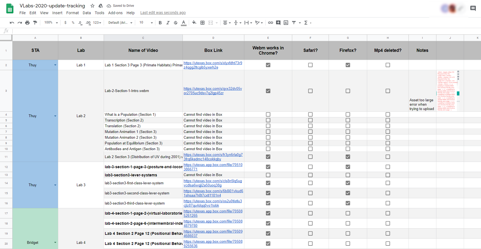The image size is (481, 249).
Task: Open Box link ending 5261265
Action: pyautogui.click(x=213, y=213)
